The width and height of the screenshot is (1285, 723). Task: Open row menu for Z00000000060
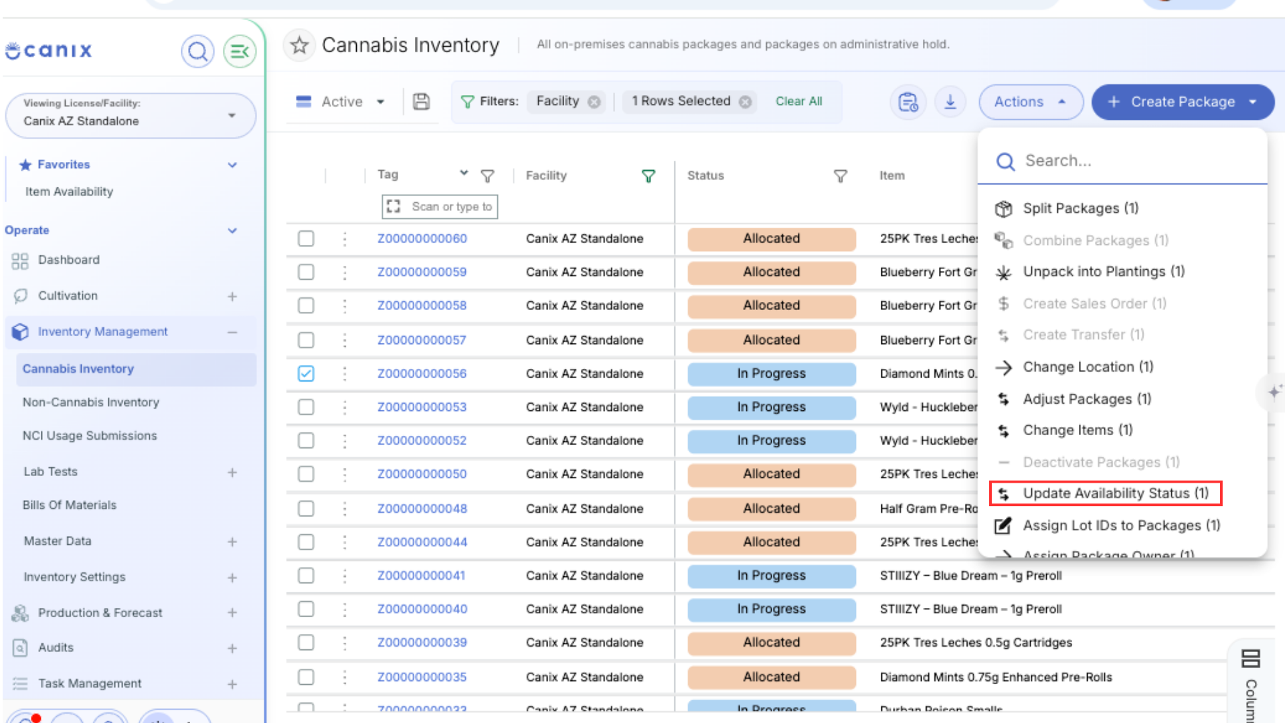[x=345, y=239]
